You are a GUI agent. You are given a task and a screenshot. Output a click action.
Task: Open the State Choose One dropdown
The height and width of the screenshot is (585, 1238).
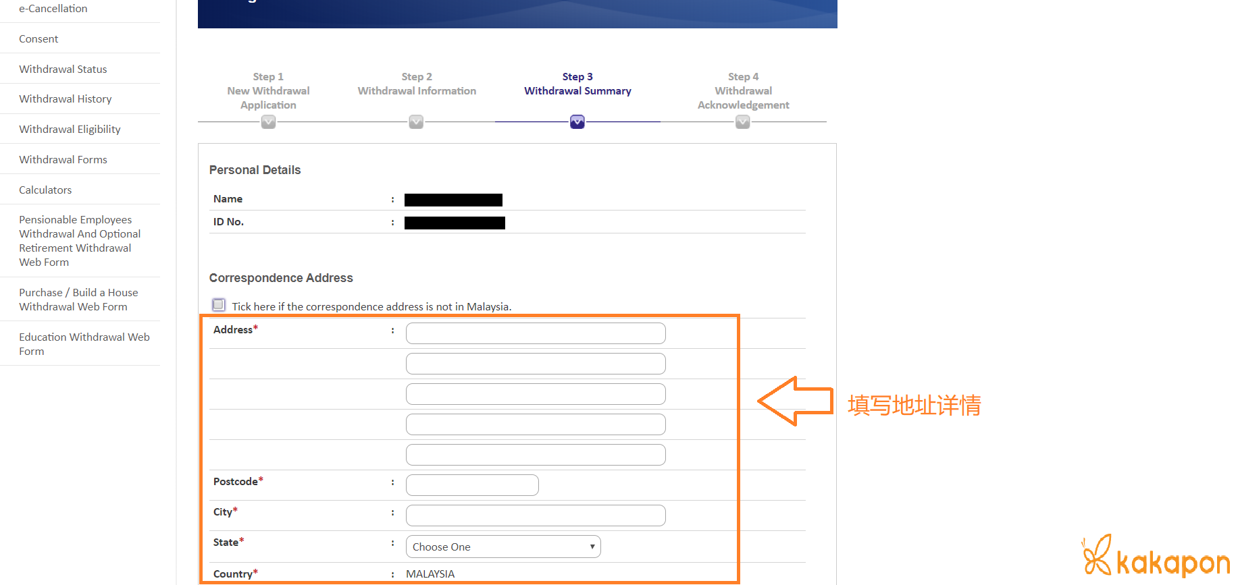(503, 547)
